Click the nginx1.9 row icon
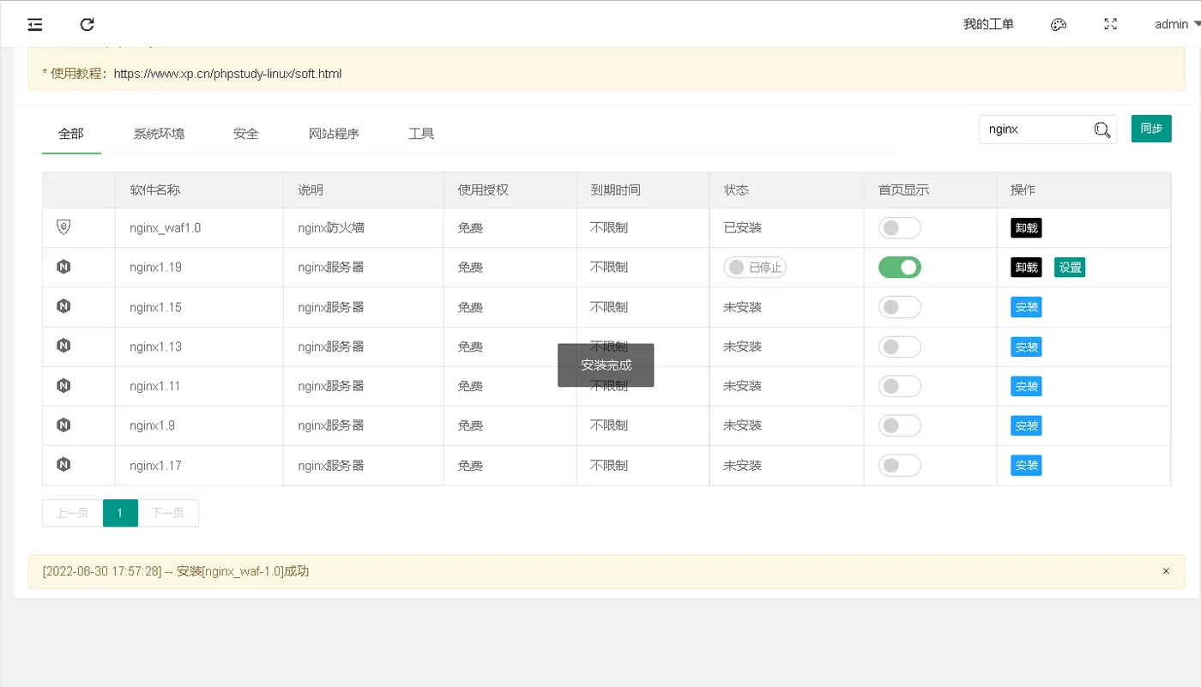Image resolution: width=1201 pixels, height=687 pixels. (x=63, y=425)
